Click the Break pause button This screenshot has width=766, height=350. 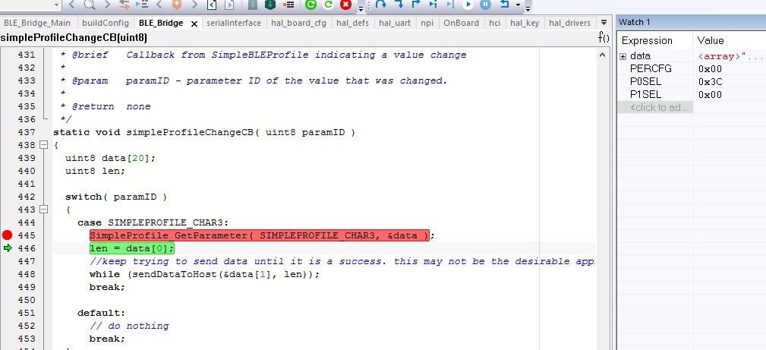pyautogui.click(x=485, y=5)
